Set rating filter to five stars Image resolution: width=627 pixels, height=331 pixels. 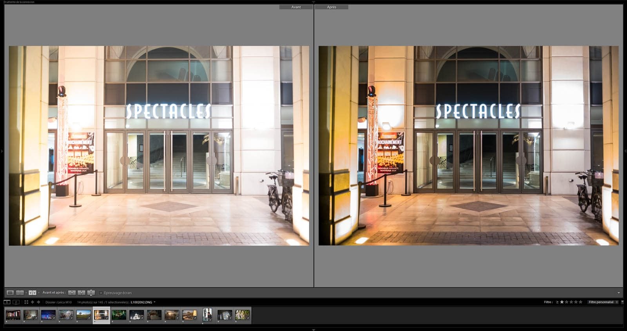581,302
